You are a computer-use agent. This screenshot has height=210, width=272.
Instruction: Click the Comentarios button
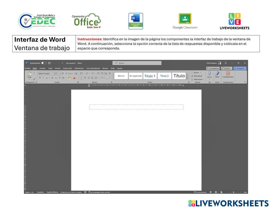(213, 68)
